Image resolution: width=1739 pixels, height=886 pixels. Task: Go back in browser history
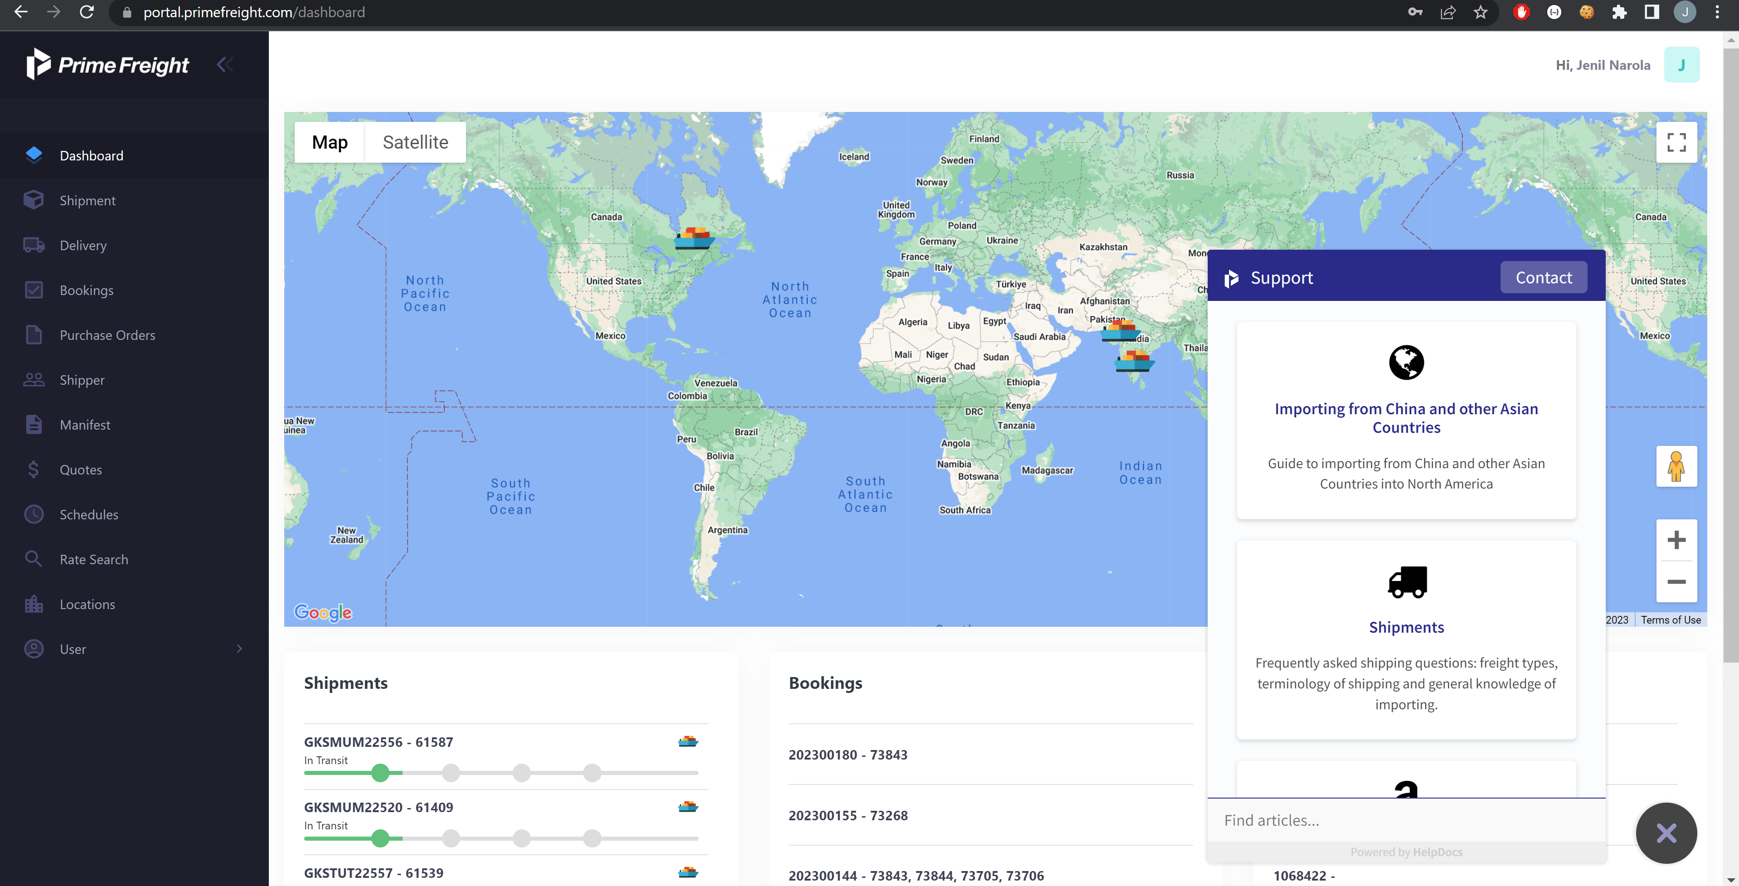click(21, 12)
